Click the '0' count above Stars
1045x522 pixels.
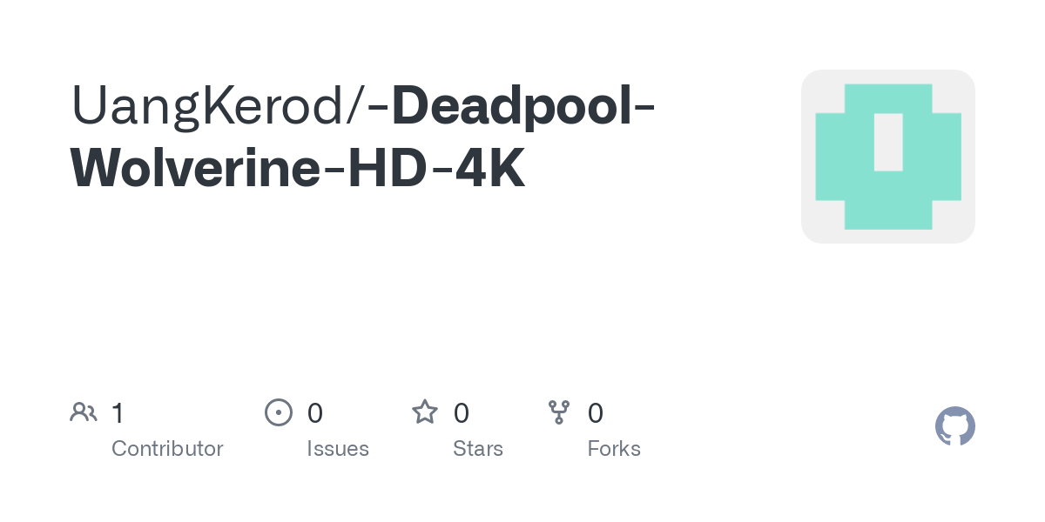(462, 413)
